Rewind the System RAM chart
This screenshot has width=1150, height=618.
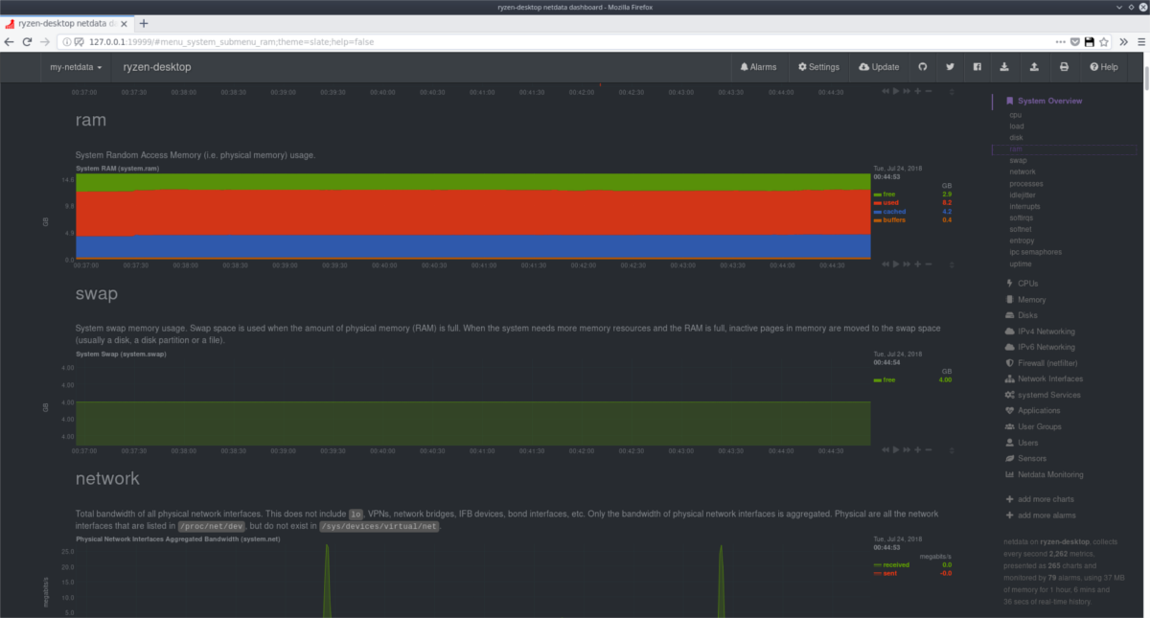point(886,263)
